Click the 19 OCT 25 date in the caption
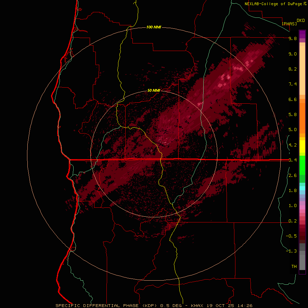 pos(221,306)
